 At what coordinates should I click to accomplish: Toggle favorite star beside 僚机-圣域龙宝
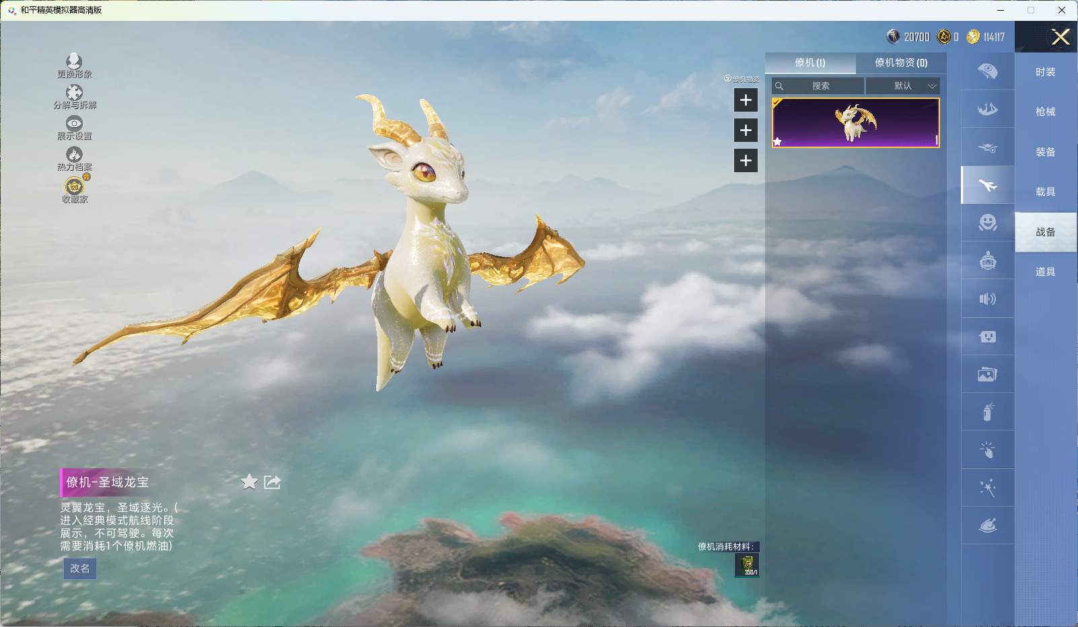point(249,482)
